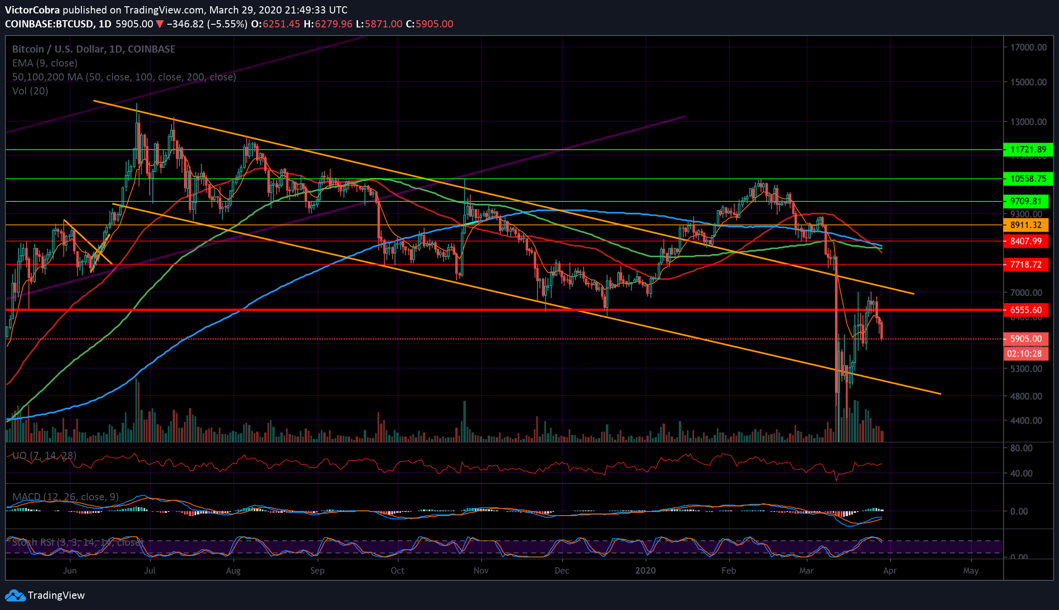Viewport: 1059px width, 610px height.
Task: Click the Aug label on the time axis
Action: pos(233,570)
